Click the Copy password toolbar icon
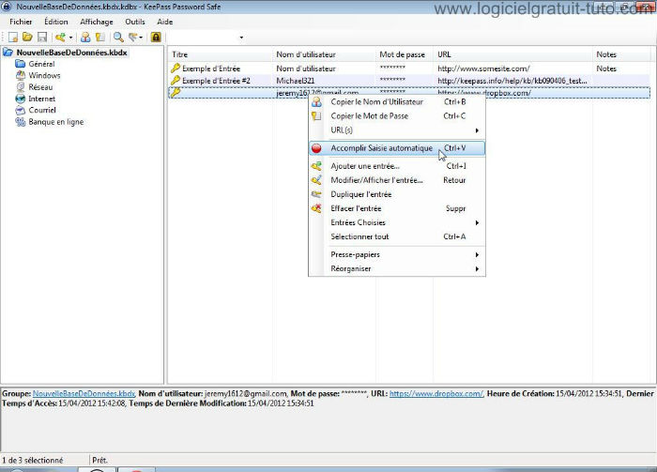 (100, 38)
